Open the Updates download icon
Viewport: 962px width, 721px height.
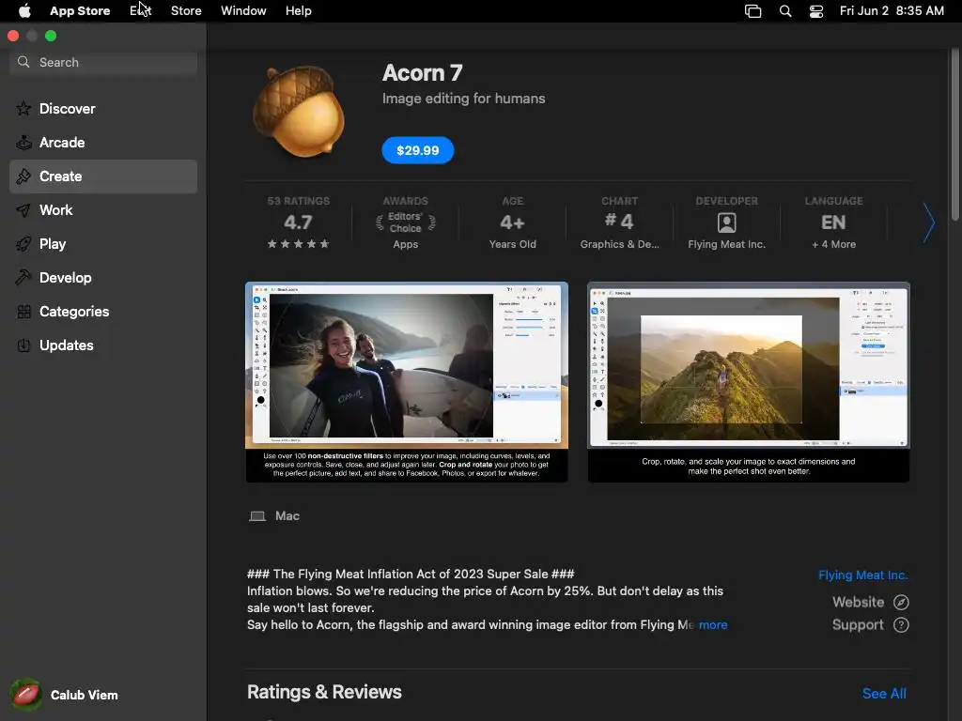click(x=23, y=345)
